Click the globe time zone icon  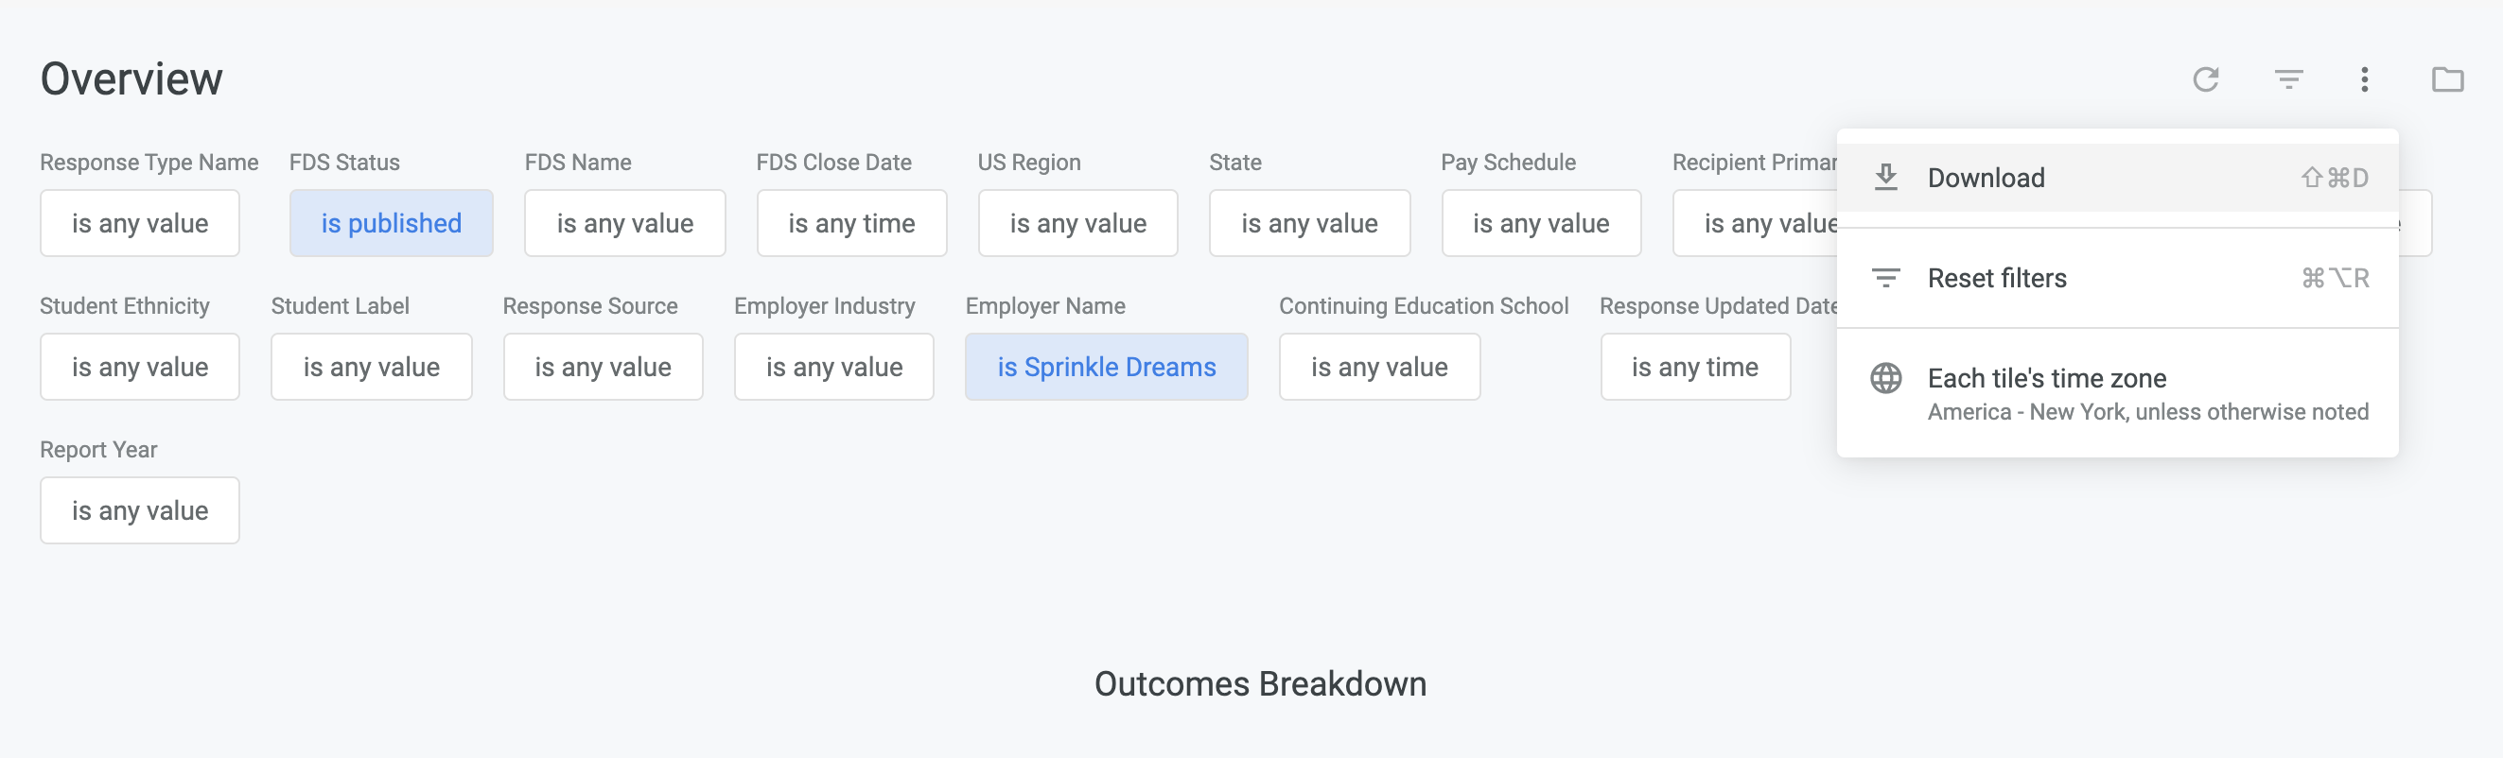[x=1885, y=378]
